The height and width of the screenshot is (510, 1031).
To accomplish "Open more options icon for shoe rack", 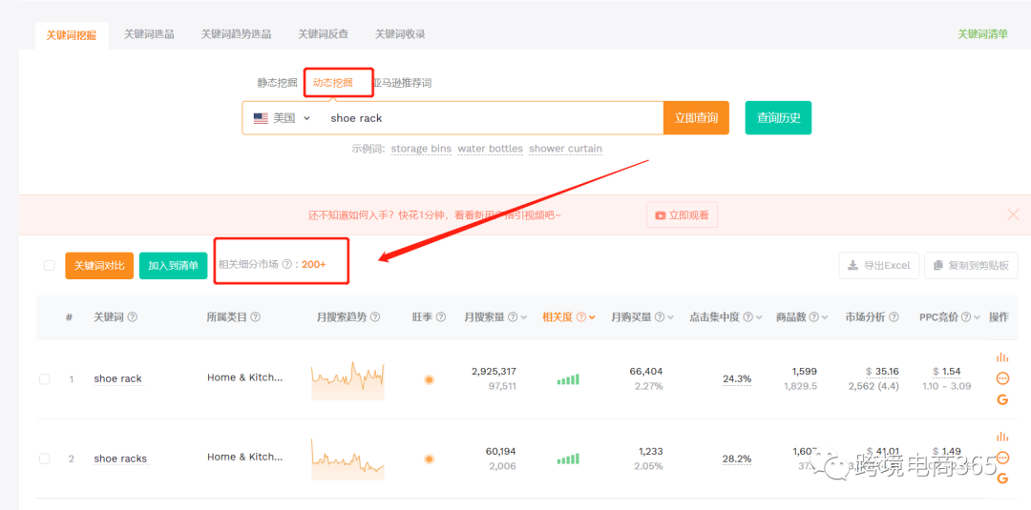I will point(1002,378).
